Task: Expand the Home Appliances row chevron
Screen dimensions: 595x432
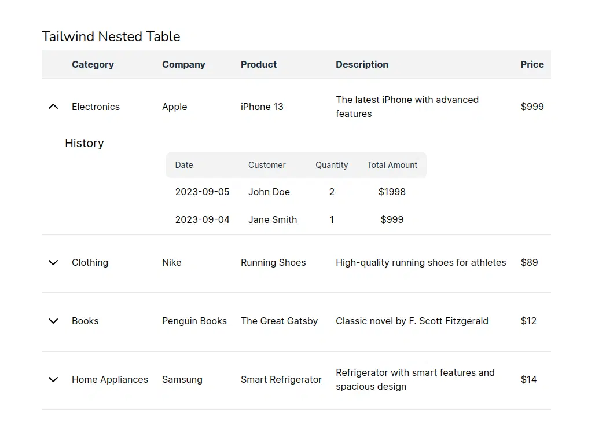Action: pyautogui.click(x=53, y=379)
